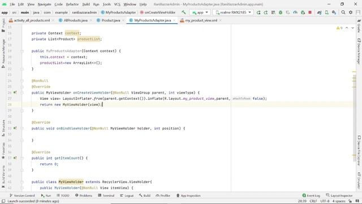Click the override gutter icon beside onCreateViewHolder
Image resolution: width=362 pixels, height=204 pixels.
(x=15, y=92)
